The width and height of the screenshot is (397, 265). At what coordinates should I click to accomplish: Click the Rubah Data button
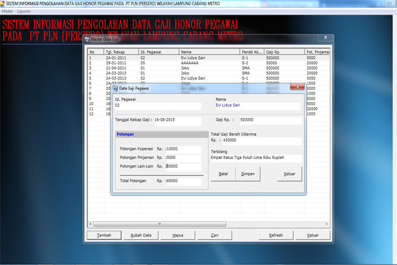[141, 235]
